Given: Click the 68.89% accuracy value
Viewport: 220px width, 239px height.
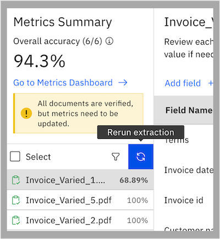Looking at the screenshot, I should (134, 180).
